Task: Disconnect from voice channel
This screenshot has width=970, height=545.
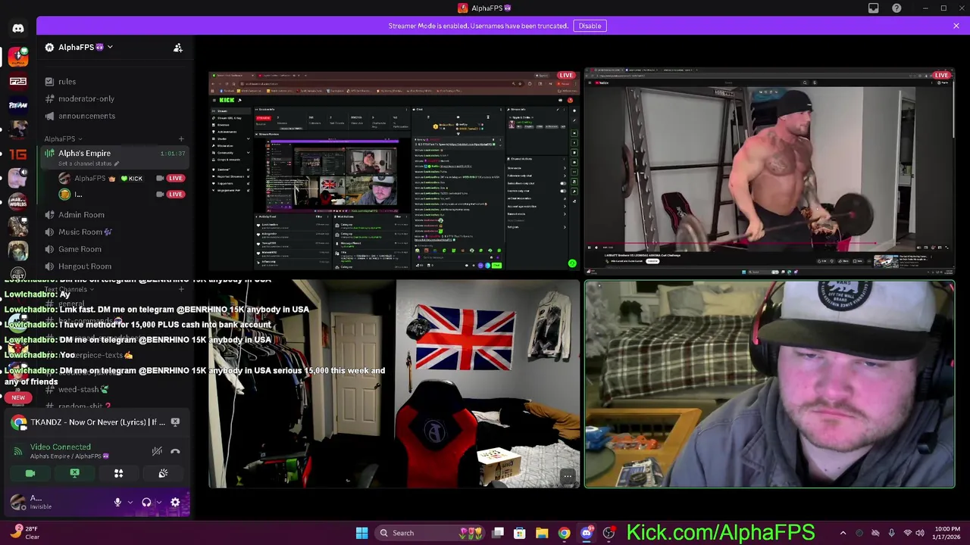Action: (175, 451)
